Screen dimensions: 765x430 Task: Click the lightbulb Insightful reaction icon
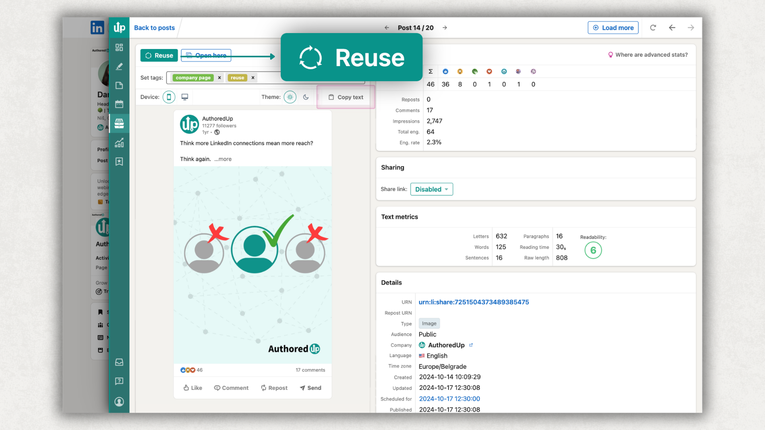click(x=460, y=72)
